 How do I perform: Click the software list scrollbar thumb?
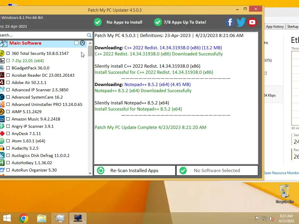[x=90, y=51]
